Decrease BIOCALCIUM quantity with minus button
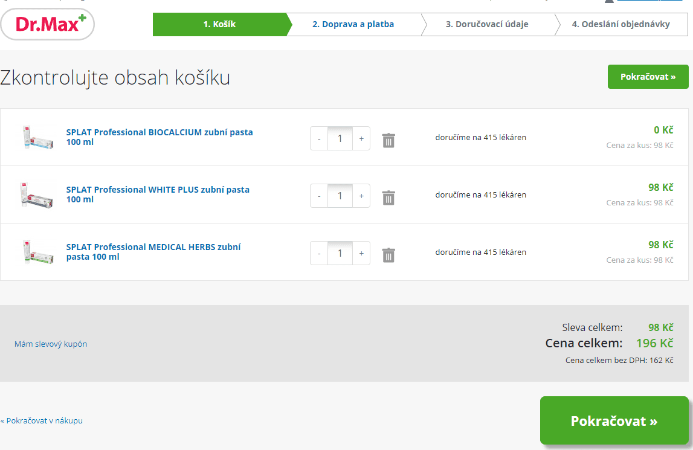This screenshot has width=693, height=450. click(x=319, y=138)
